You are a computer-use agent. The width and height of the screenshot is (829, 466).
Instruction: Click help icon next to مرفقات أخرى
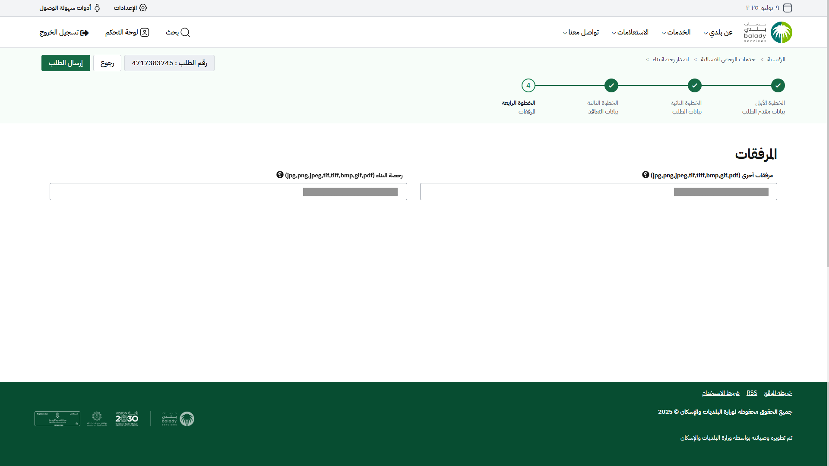[x=645, y=175]
